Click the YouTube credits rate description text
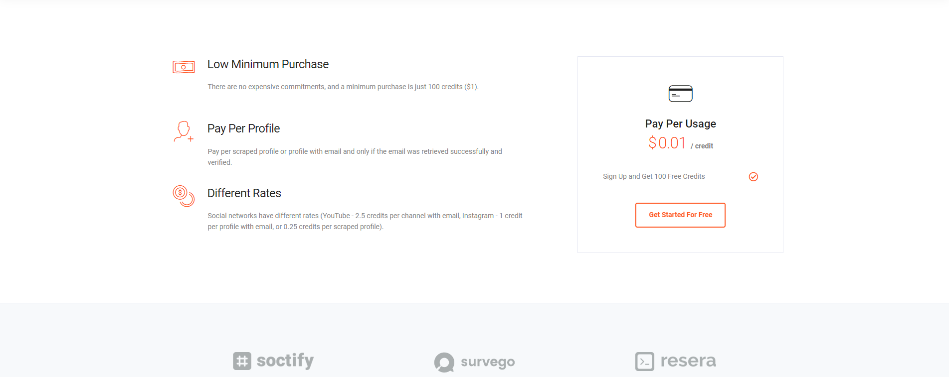Screen dimensions: 949x377 point(365,221)
